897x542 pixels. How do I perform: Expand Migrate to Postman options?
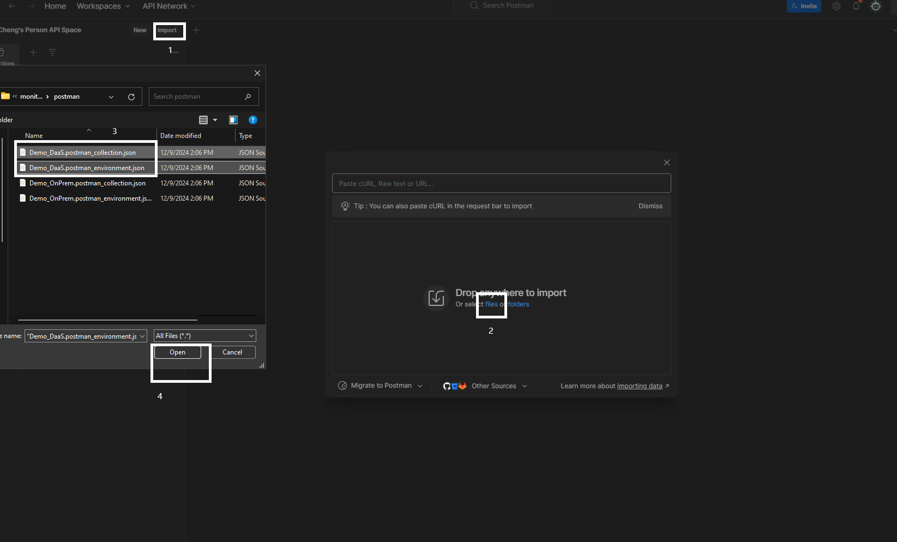pyautogui.click(x=381, y=386)
